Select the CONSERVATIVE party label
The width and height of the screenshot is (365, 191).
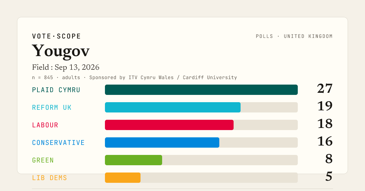click(x=58, y=143)
